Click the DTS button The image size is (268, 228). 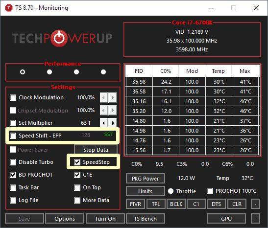pyautogui.click(x=217, y=204)
